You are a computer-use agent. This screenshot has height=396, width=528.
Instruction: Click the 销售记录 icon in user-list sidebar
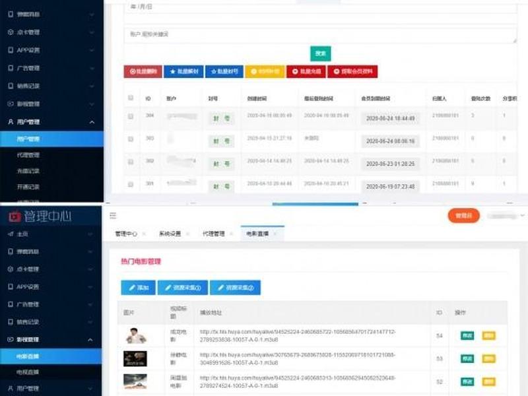coord(11,86)
